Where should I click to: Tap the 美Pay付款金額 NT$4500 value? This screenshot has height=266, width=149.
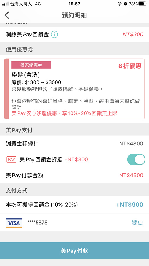click(x=131, y=175)
